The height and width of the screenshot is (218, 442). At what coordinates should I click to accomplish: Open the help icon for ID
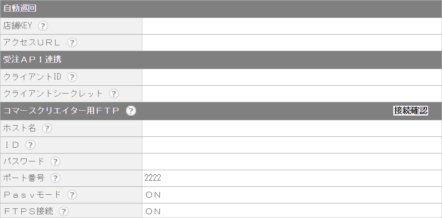pyautogui.click(x=30, y=145)
